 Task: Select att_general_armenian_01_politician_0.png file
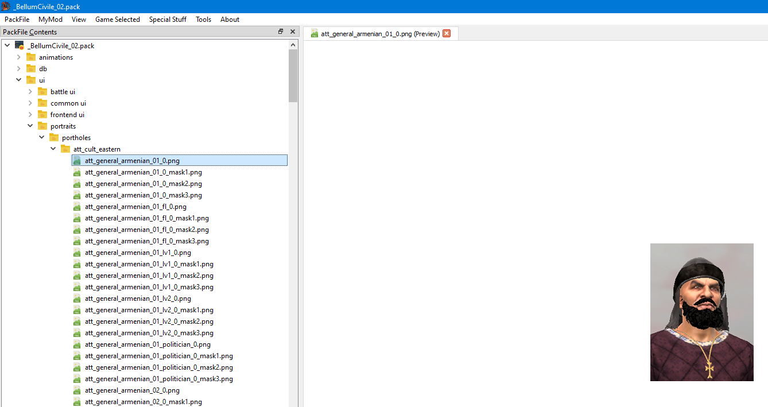tap(148, 344)
